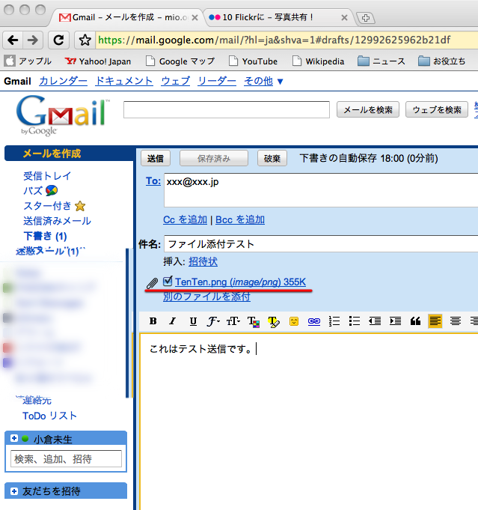Click the To: contacts link
The height and width of the screenshot is (510, 478).
coord(153,180)
